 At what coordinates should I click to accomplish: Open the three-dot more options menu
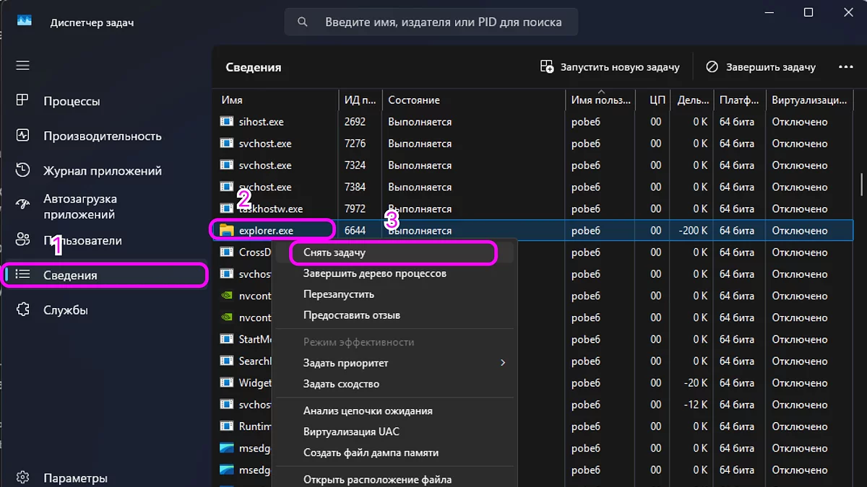point(845,66)
